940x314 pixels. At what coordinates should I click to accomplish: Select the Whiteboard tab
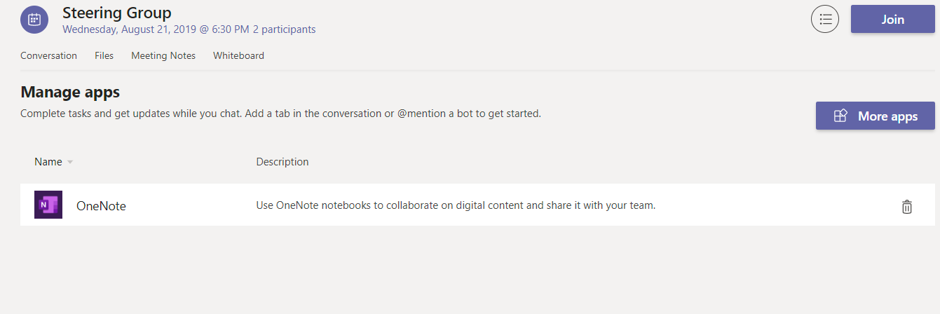tap(238, 55)
